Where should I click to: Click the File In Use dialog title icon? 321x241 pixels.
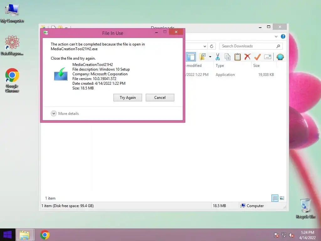46,33
